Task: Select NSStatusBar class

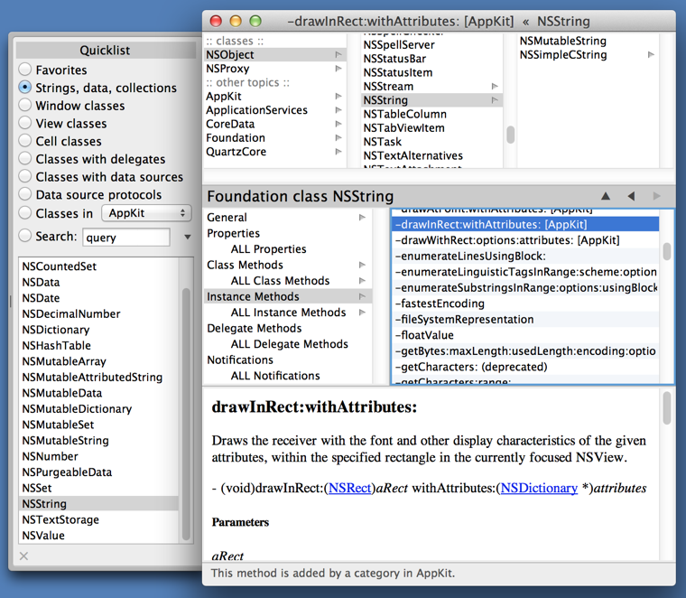Action: 432,59
